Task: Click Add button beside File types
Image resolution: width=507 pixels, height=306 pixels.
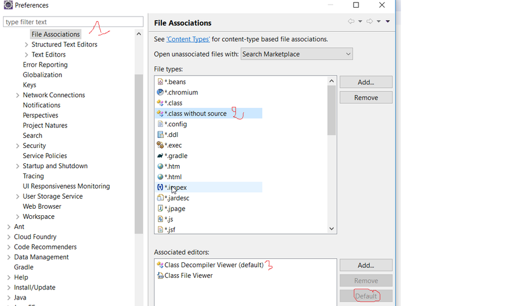Action: [366, 83]
